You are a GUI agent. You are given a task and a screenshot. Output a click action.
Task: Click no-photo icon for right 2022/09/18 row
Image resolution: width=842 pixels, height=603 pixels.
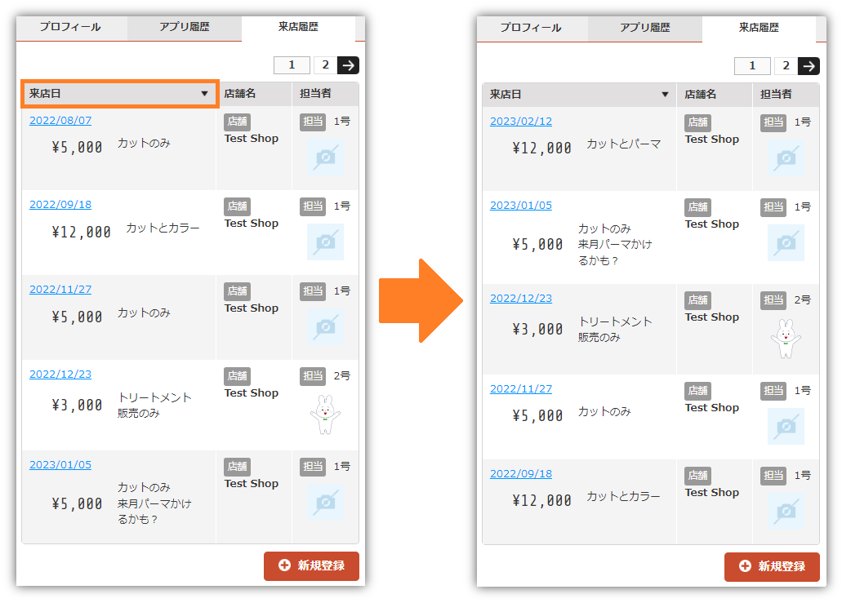click(x=786, y=512)
